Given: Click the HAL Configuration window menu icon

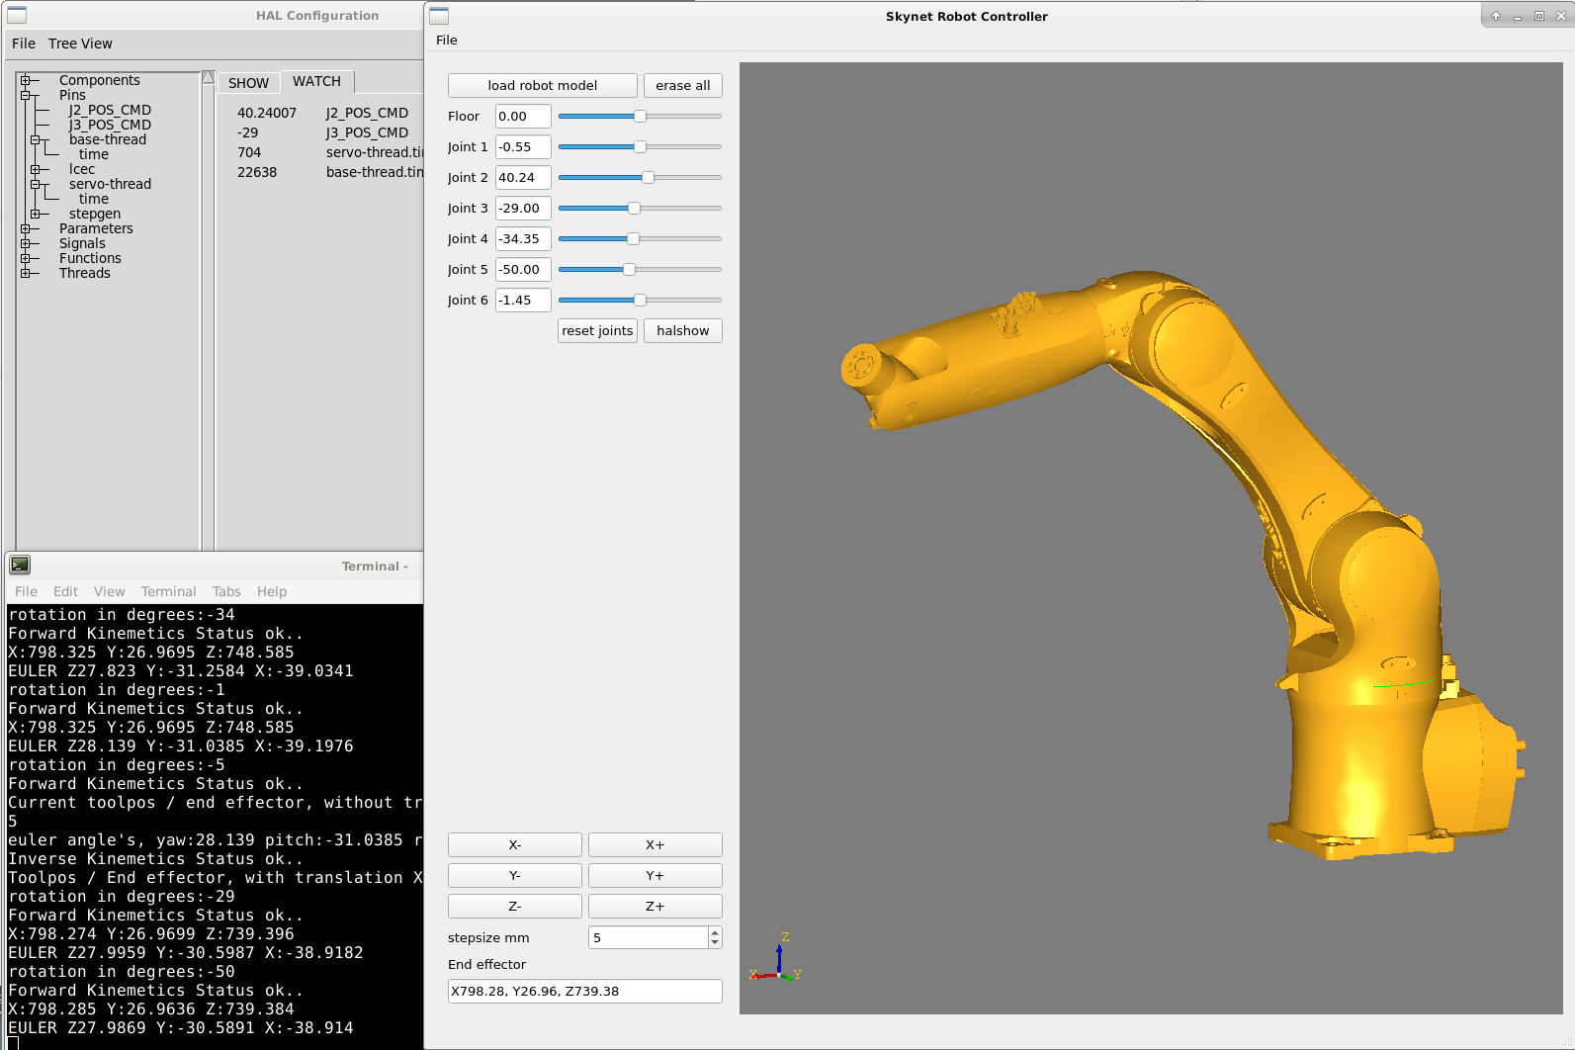Looking at the screenshot, I should tap(17, 15).
